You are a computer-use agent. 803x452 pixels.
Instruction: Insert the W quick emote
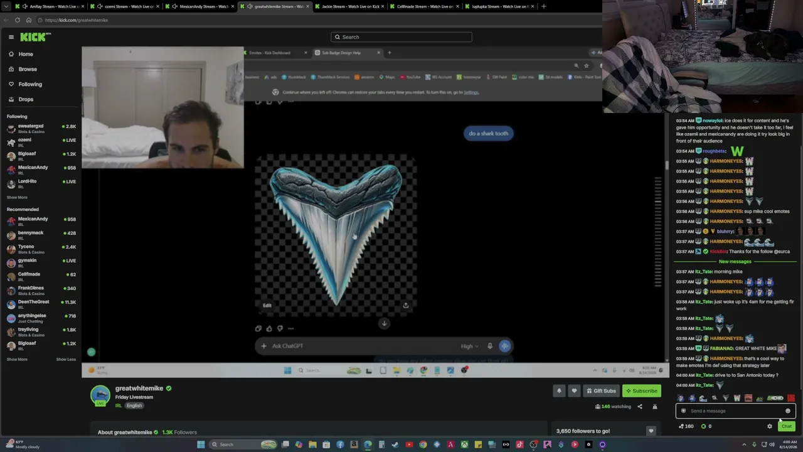pos(737,398)
